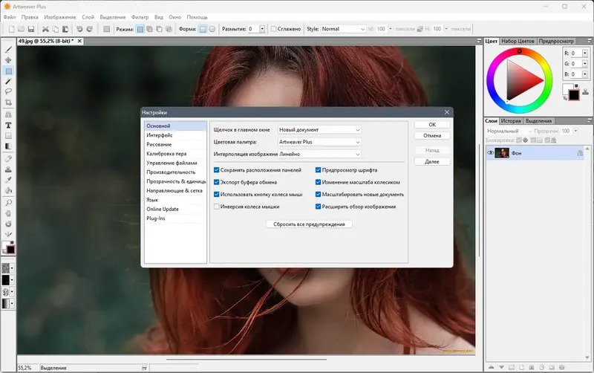Open the Фильтр menu
594x373 pixels.
pyautogui.click(x=140, y=16)
